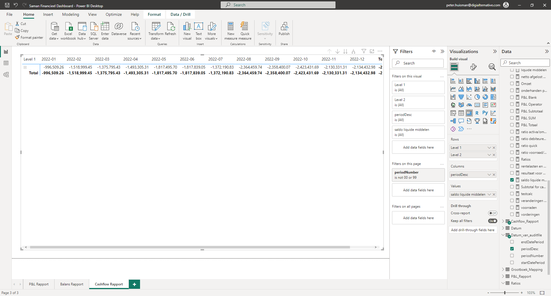Activate Focus mode on the matrix

click(x=372, y=51)
